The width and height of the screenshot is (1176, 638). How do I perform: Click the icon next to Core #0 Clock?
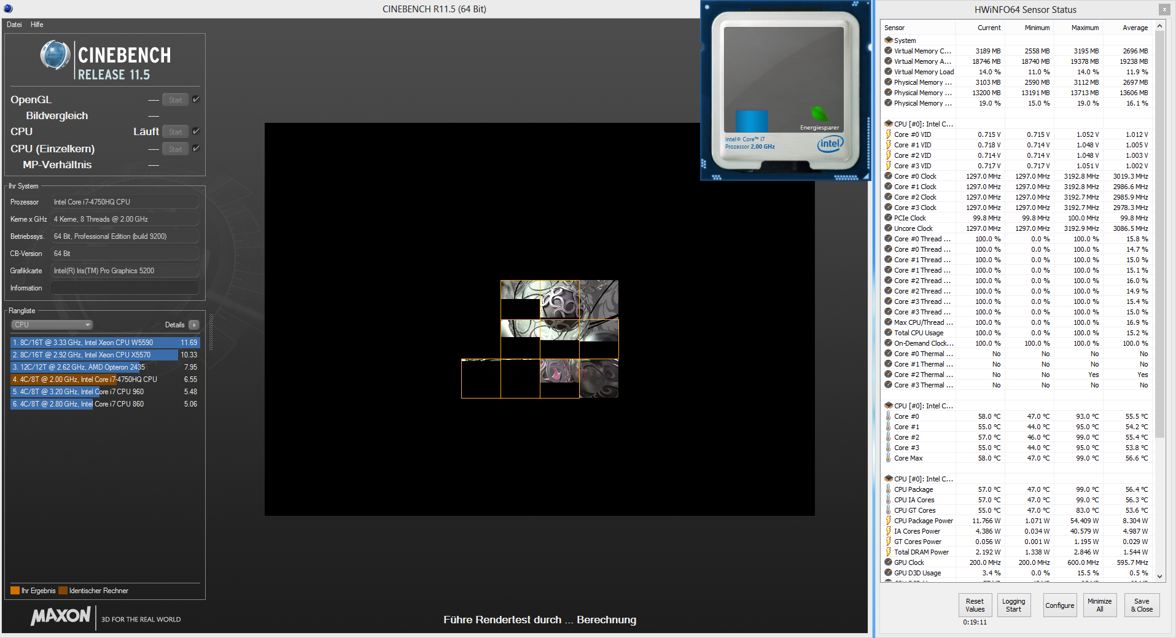coord(888,176)
